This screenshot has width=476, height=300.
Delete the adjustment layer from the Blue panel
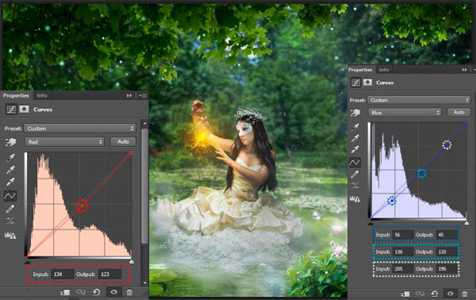coord(464,294)
